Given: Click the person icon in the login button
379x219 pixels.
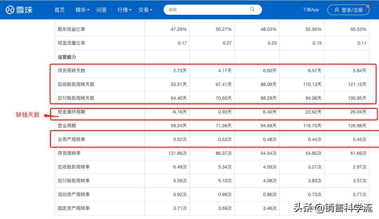Looking at the screenshot, I should pos(337,10).
